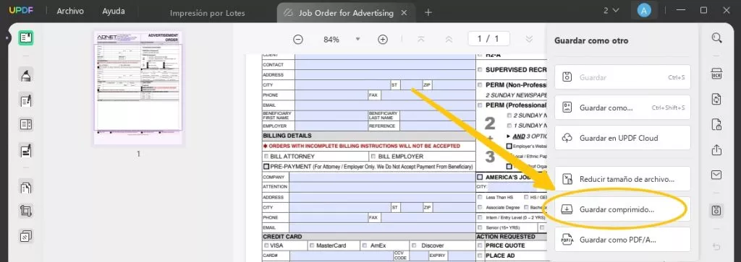Screen dimensions: 741x262
Task: Click the Share file icon
Action: [x=716, y=150]
